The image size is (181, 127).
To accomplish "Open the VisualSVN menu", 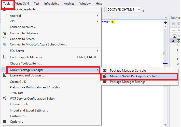I will click(x=23, y=4).
